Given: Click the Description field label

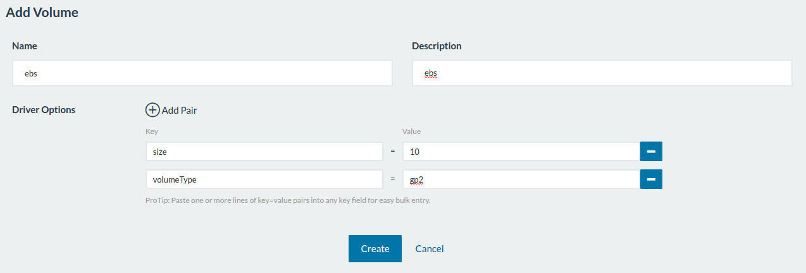Looking at the screenshot, I should [437, 46].
